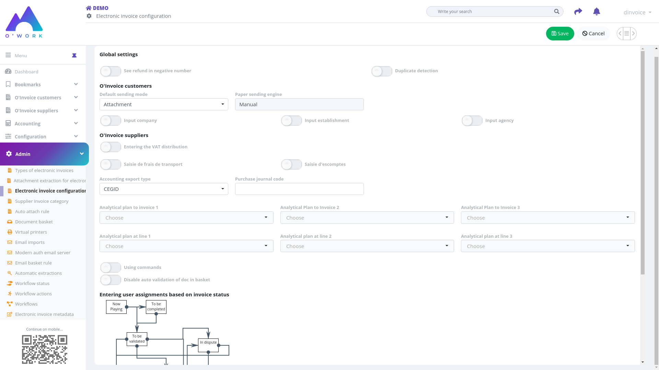Click the Cancel button
Viewport: 659px width, 370px height.
tap(593, 34)
